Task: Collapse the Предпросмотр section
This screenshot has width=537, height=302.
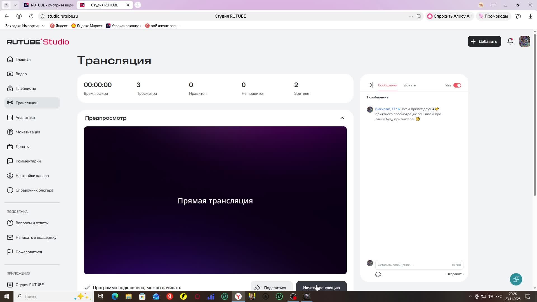Action: pos(342,118)
